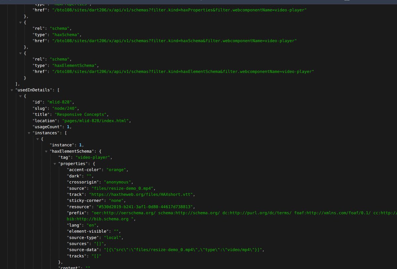Collapse the instances array
This screenshot has height=269, width=397.
(29, 133)
